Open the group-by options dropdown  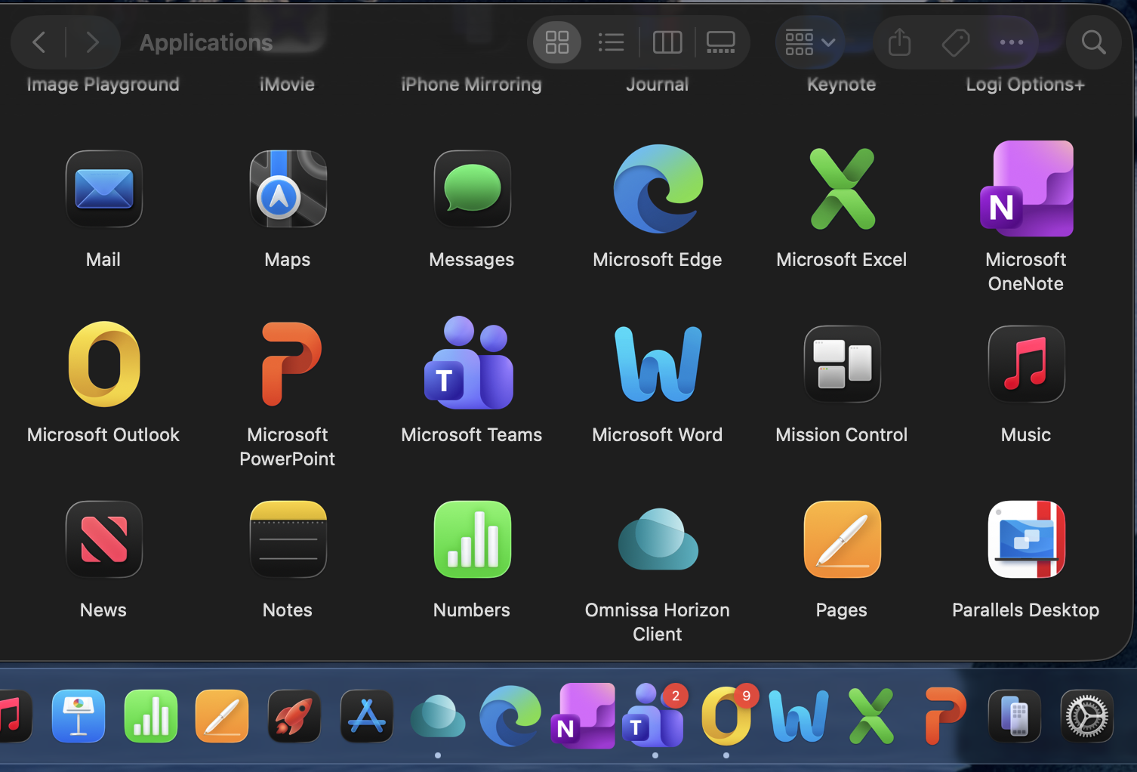[x=810, y=42]
